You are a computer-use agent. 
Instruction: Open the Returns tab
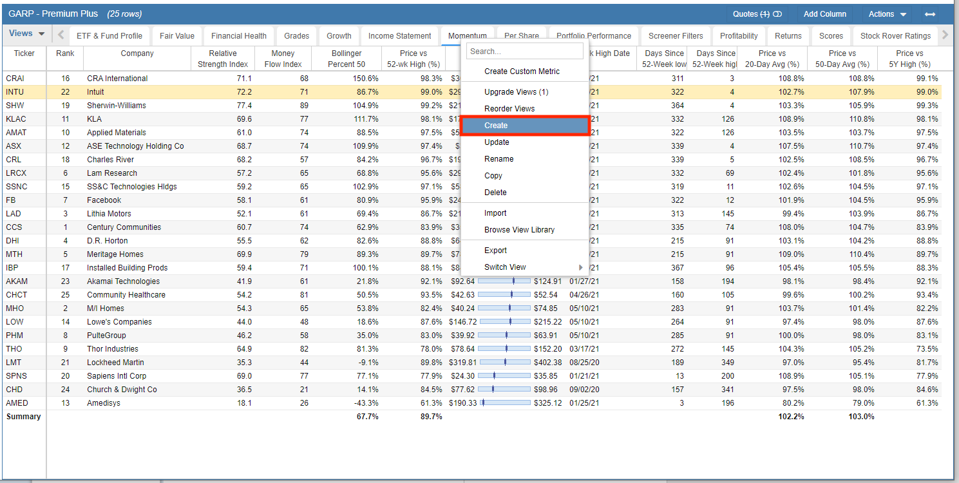(788, 36)
